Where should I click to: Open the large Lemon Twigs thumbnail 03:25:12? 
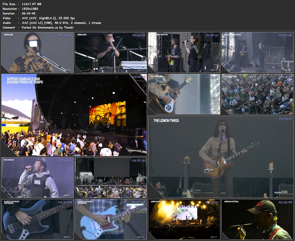click(221, 157)
